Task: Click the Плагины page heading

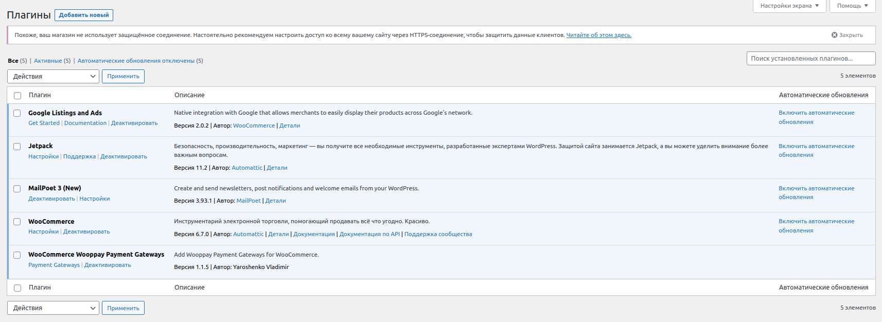Action: 29,15
